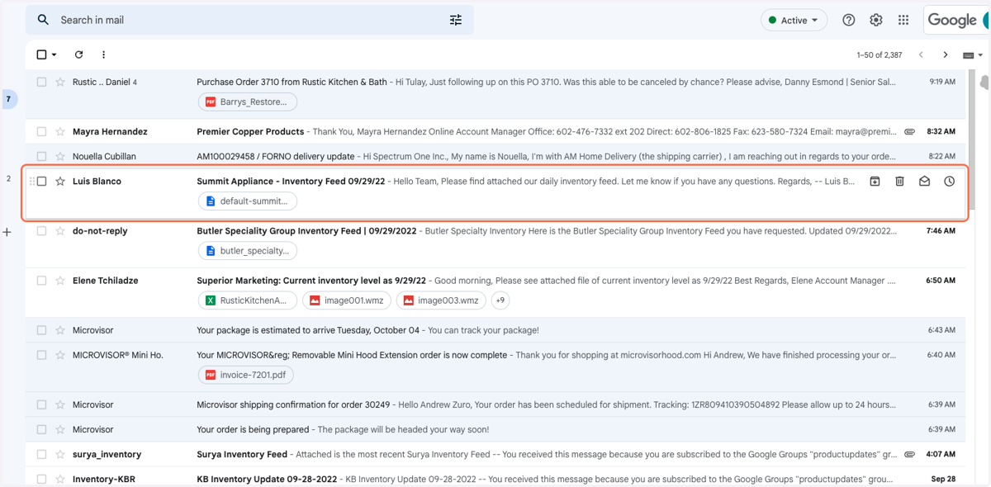Screen dimensions: 991x487
Task: Star the Luis Blanco email
Action: (60, 182)
